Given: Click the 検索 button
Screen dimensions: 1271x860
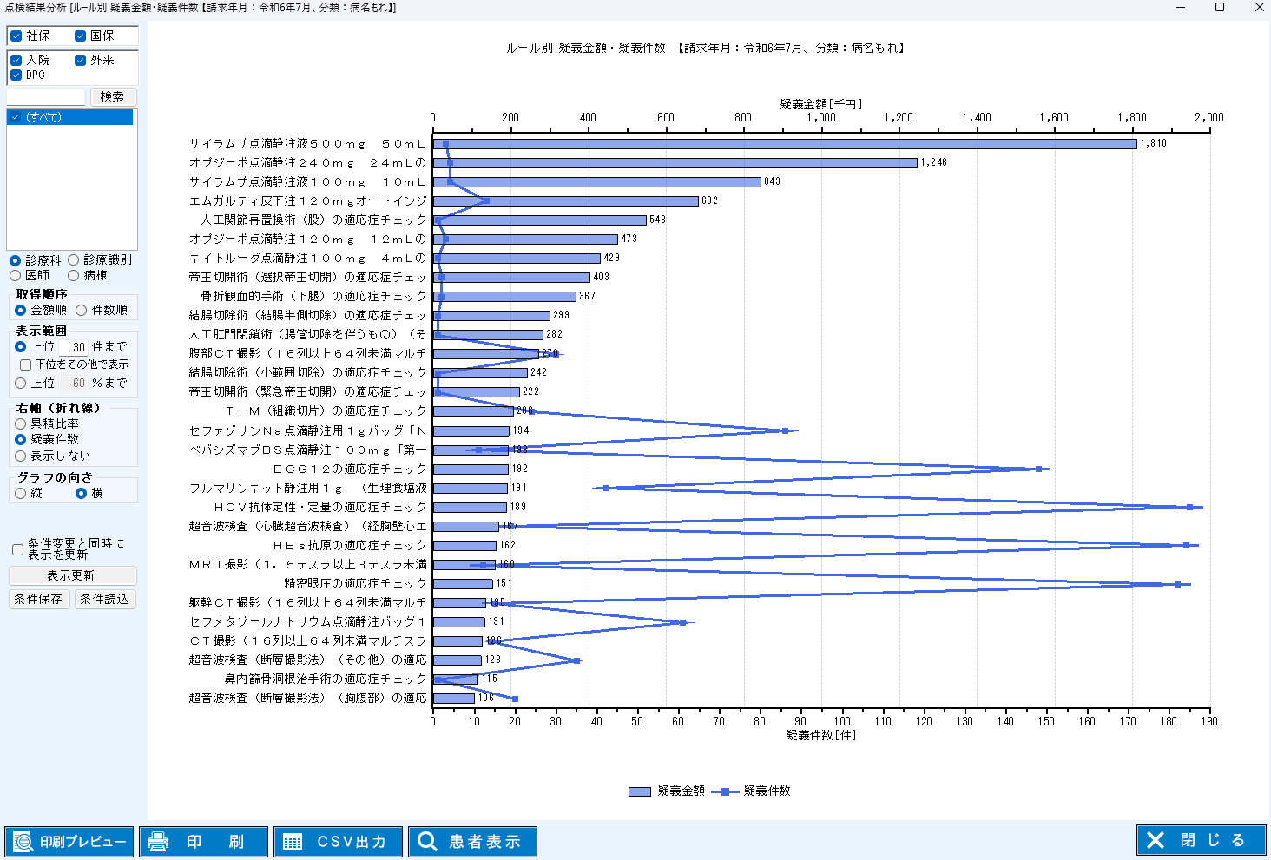Looking at the screenshot, I should coord(113,96).
